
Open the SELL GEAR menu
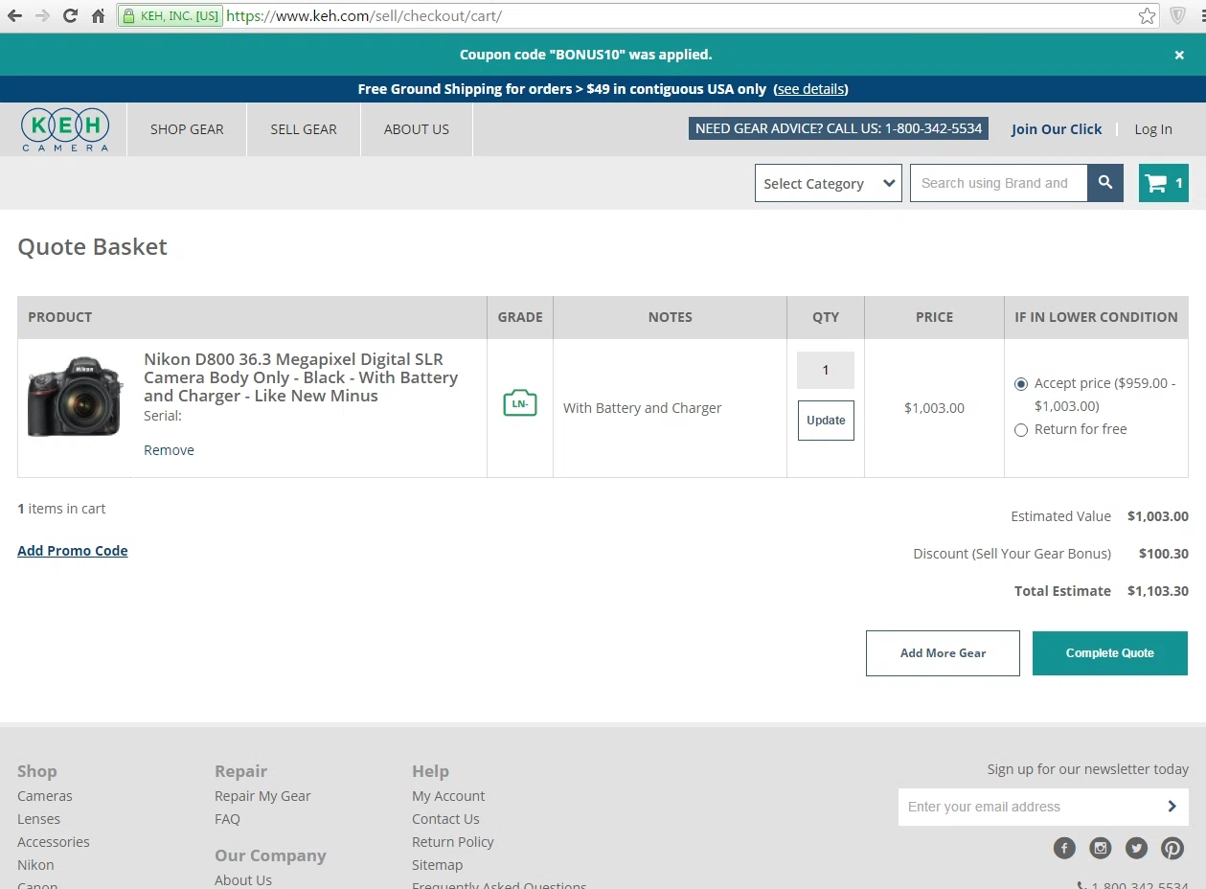[304, 129]
